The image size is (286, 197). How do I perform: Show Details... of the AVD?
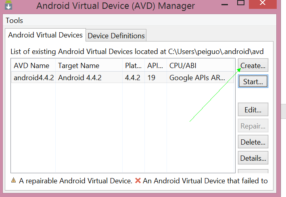[253, 158]
